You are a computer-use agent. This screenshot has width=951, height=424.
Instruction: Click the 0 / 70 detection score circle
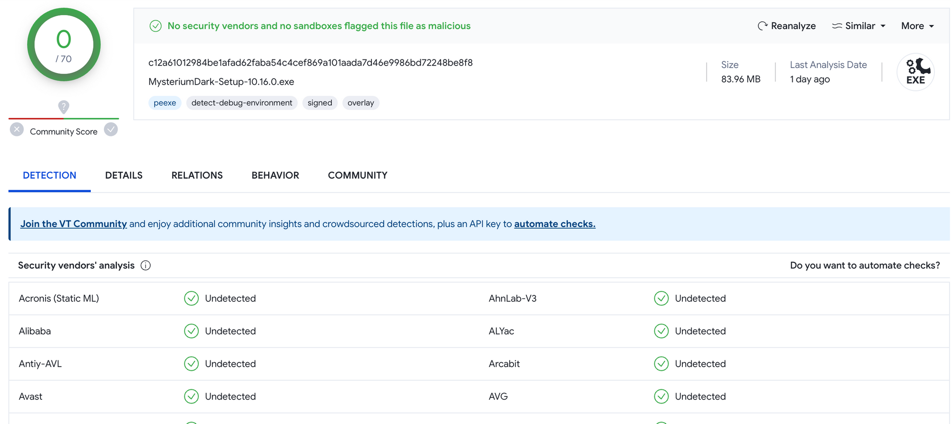click(x=64, y=45)
